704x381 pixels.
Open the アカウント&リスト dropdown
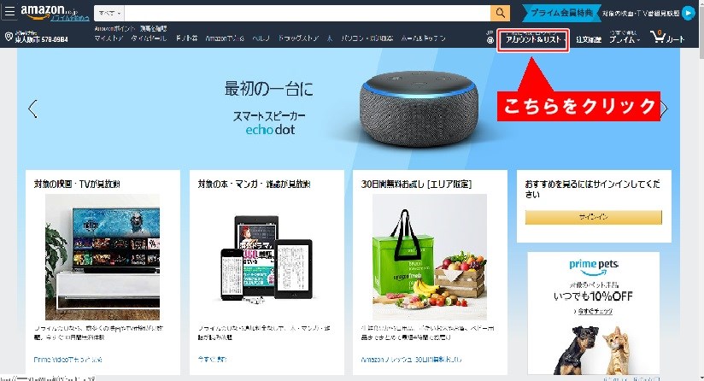tap(533, 40)
